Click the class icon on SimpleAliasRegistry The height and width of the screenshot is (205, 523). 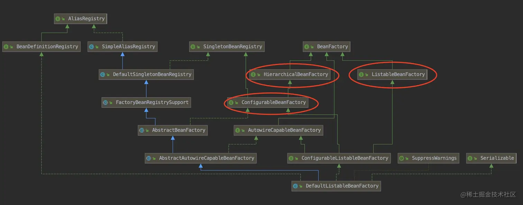pos(91,47)
